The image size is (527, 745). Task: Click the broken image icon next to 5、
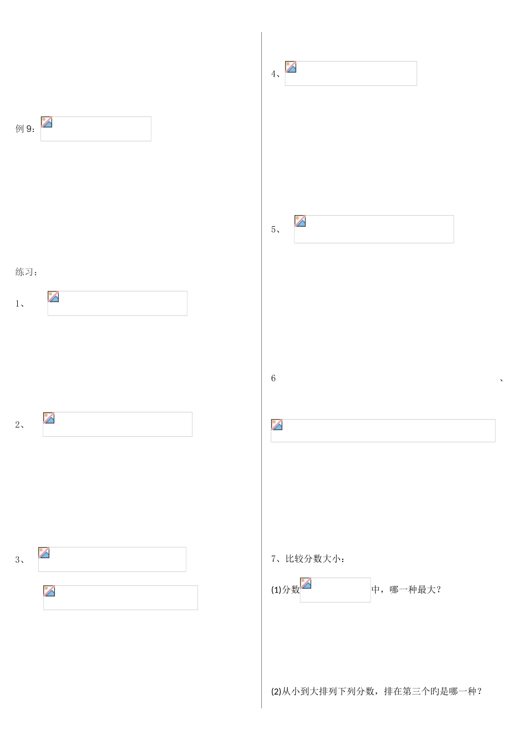click(301, 221)
